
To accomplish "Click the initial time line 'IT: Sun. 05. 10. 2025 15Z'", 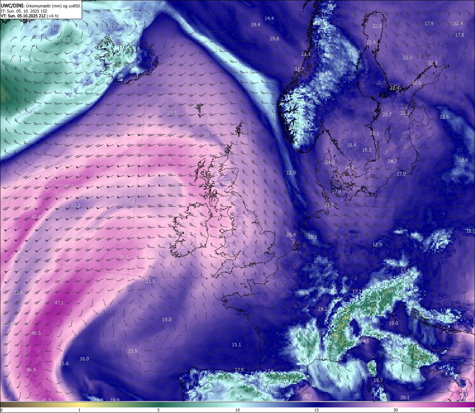I will point(24,11).
